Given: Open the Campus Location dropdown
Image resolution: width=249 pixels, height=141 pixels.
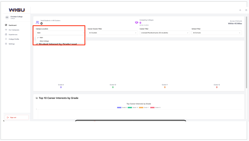Looking at the screenshot, I should pyautogui.click(x=60, y=33).
